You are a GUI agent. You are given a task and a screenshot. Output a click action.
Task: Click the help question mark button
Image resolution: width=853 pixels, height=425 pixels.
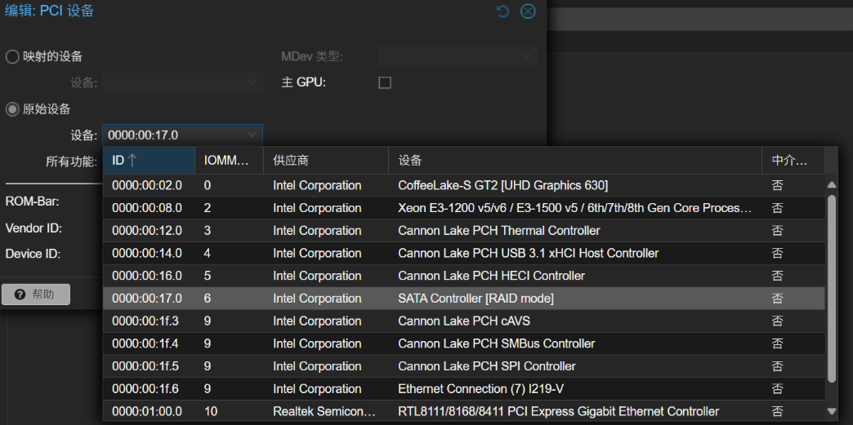[36, 294]
